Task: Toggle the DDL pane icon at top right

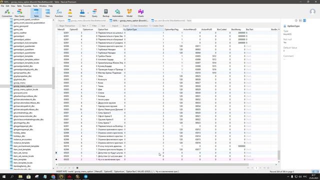Action: click(300, 20)
